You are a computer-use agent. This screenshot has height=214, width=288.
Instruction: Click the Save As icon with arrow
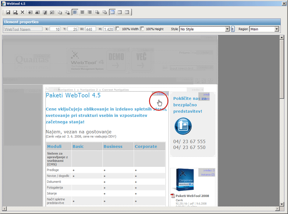click(15, 12)
